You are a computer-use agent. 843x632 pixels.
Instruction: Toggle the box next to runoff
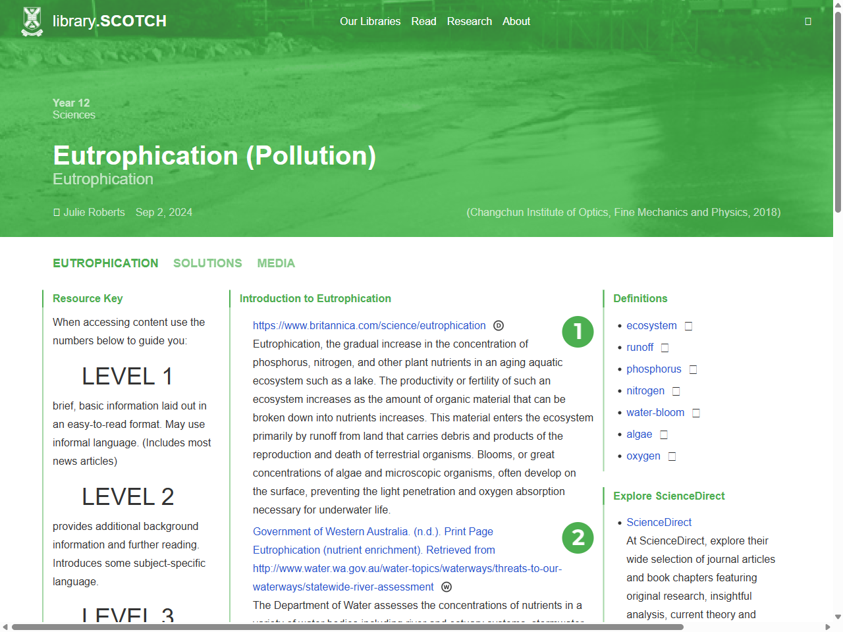(665, 347)
